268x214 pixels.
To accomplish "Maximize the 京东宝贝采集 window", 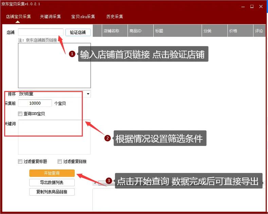I will click(x=252, y=6).
